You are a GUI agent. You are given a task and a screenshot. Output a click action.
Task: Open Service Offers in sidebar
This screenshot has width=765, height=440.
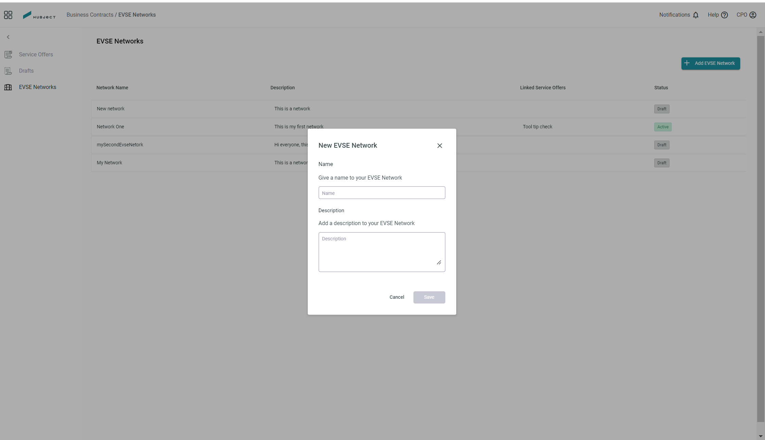click(36, 54)
